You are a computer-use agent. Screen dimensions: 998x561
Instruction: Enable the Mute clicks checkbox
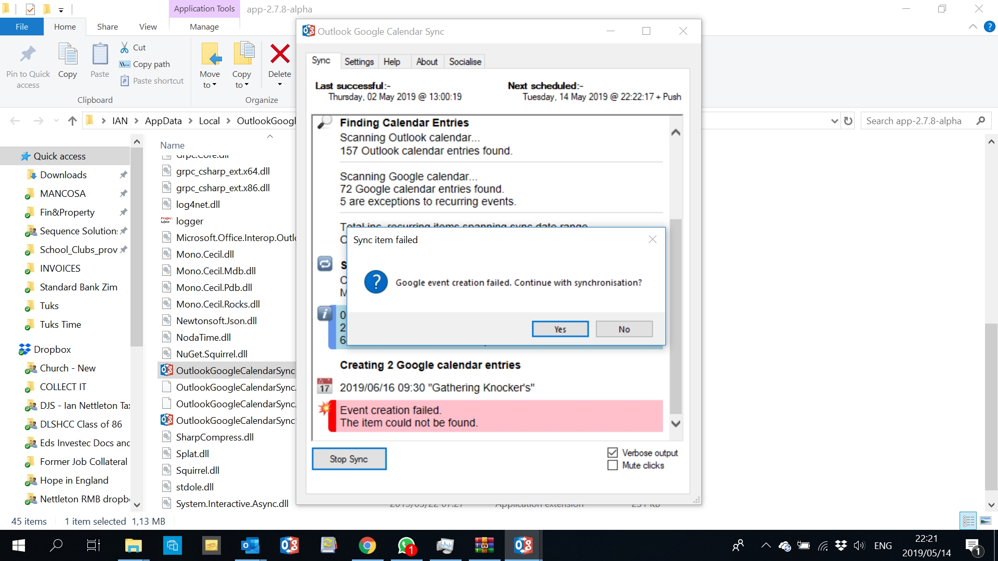(613, 465)
